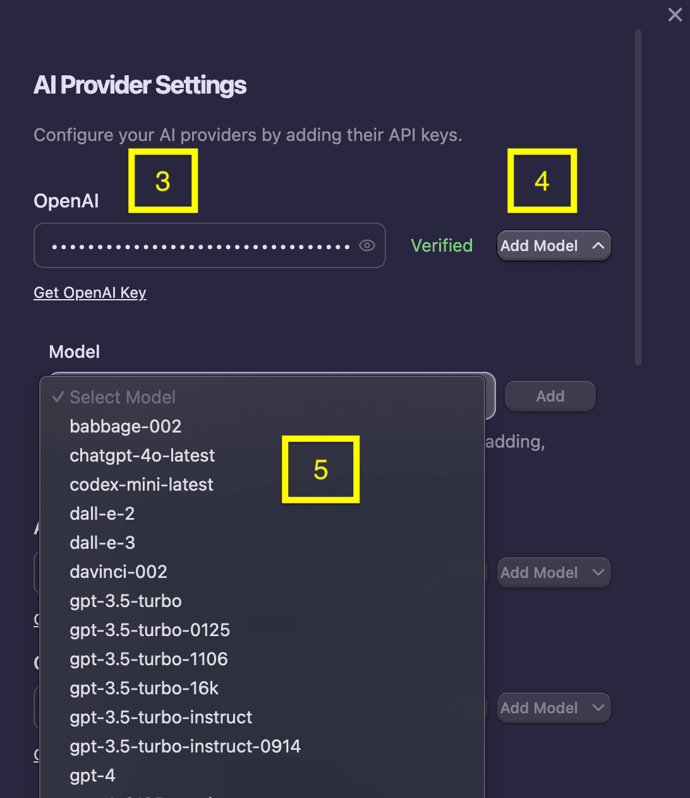Select dall-e-2 from the list

[102, 513]
